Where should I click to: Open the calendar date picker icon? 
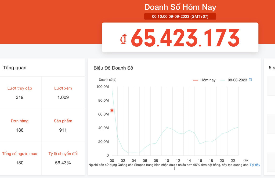(251, 80)
